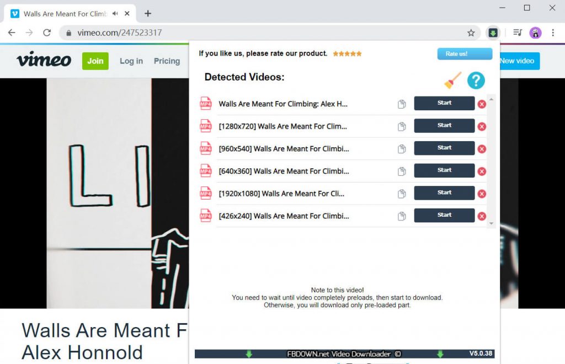Open the media control icon in Chrome toolbar
Screen dimensions: 565x364
(x=518, y=33)
